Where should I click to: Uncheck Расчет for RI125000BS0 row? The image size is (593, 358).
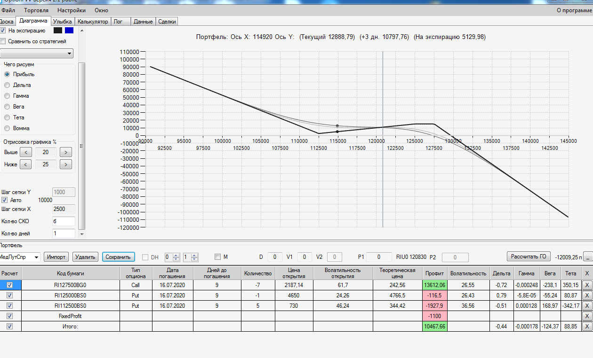point(9,295)
